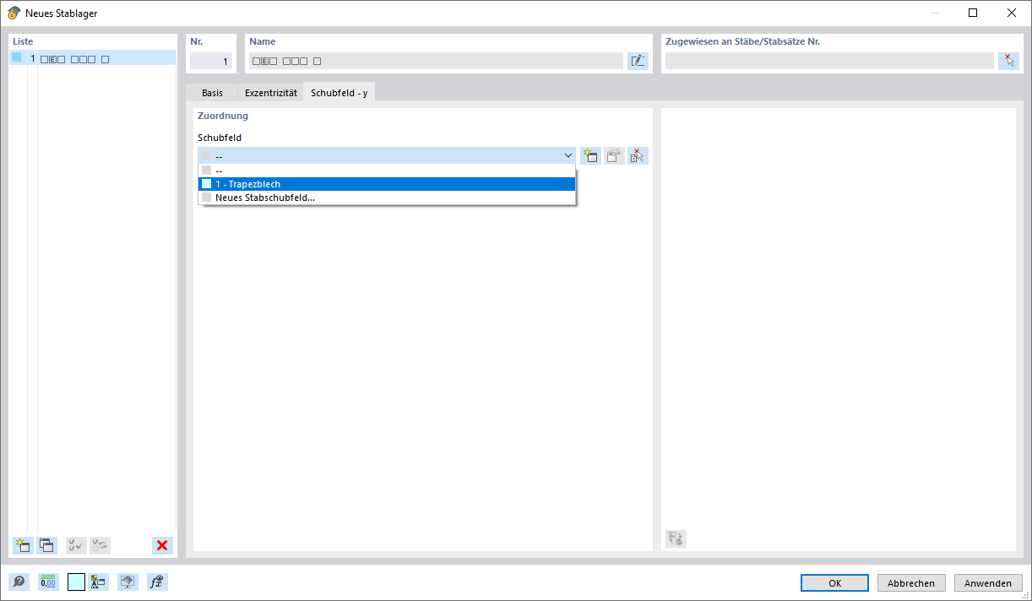Delete the selected item with red X
Screen dimensions: 1032x601
[162, 545]
